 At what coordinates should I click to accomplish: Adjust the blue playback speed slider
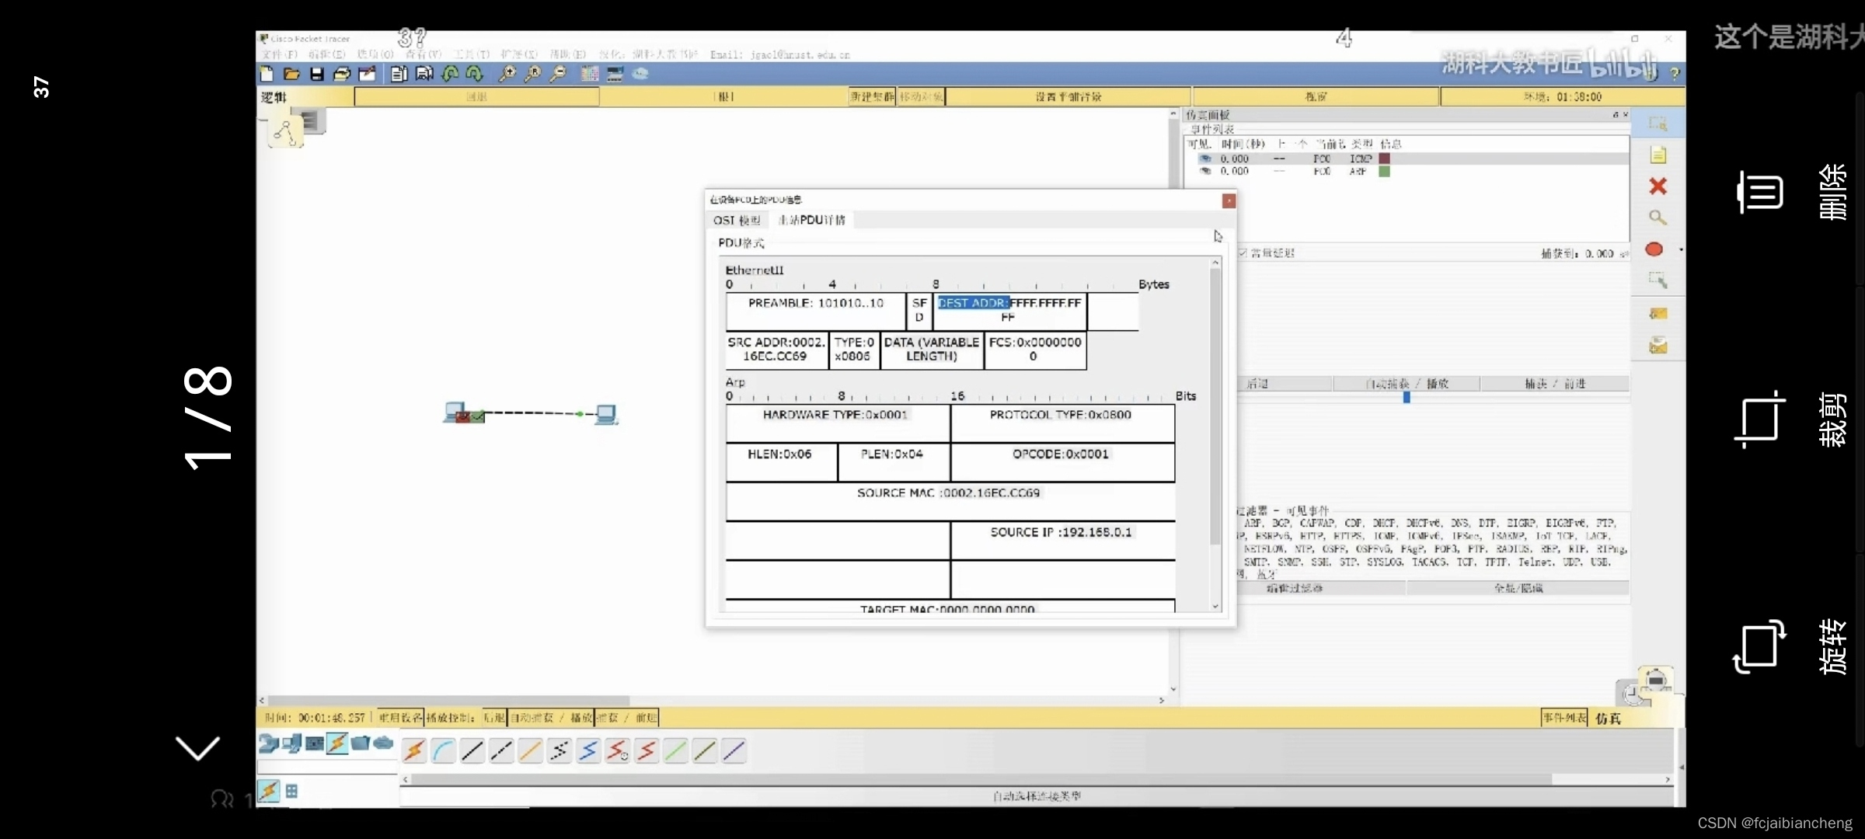tap(1407, 398)
